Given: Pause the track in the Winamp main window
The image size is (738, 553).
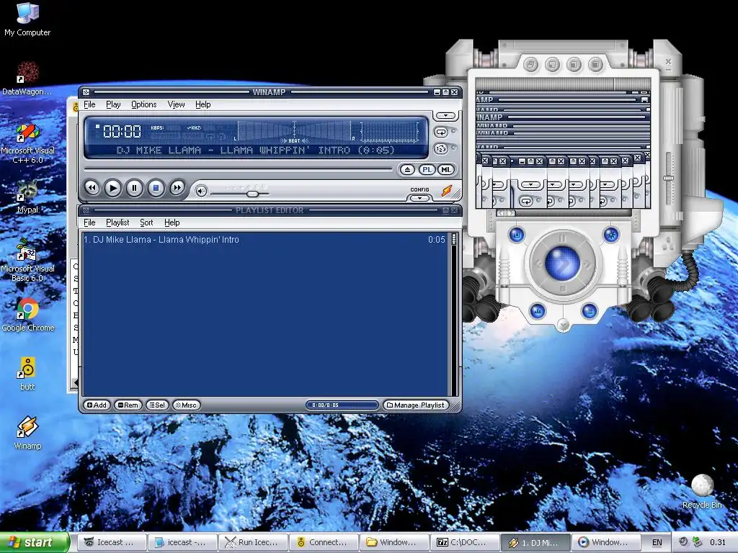Looking at the screenshot, I should click(134, 188).
